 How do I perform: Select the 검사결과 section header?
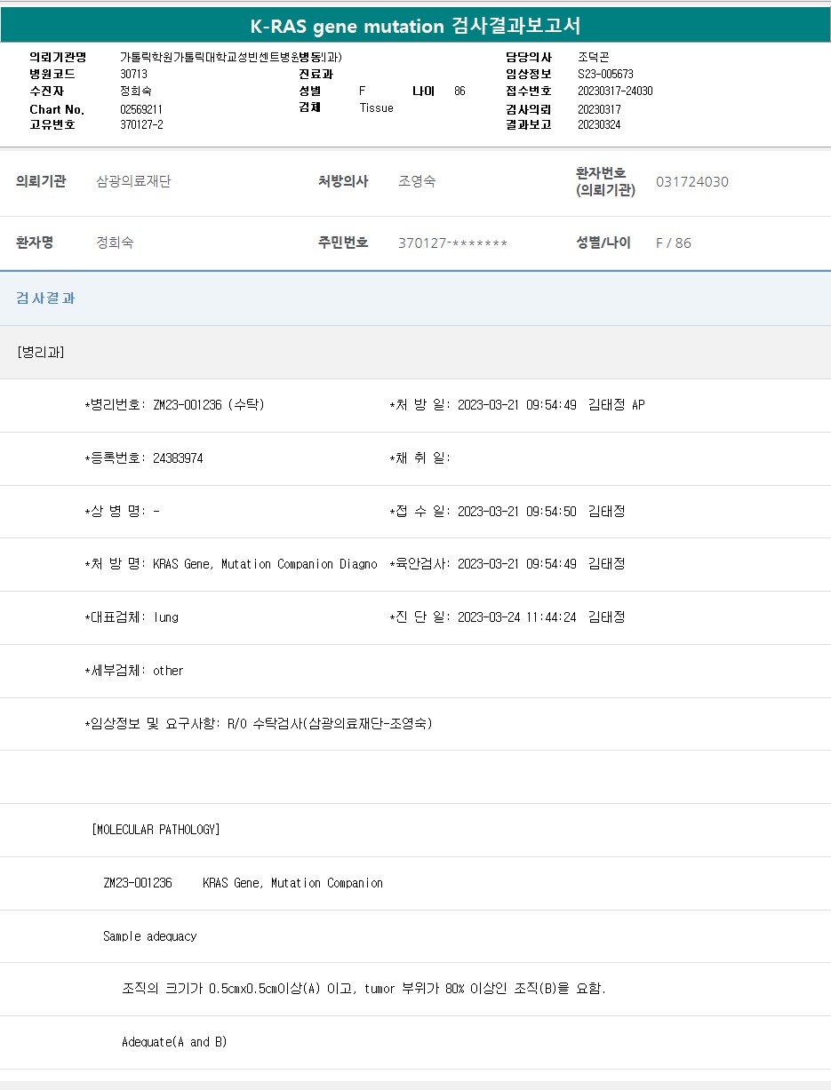[x=45, y=298]
